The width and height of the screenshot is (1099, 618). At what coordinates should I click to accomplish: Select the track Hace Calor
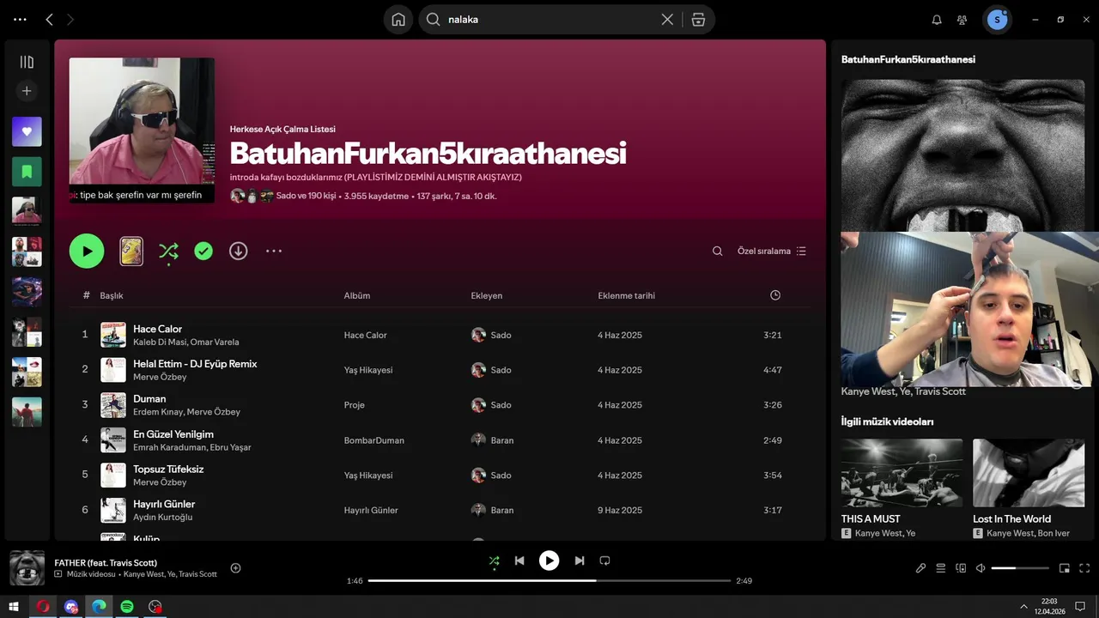tap(157, 329)
